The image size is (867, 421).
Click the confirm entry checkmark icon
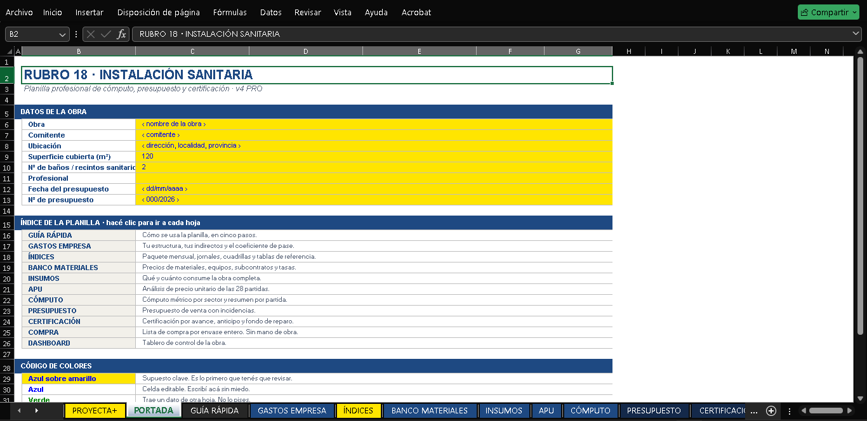[106, 34]
